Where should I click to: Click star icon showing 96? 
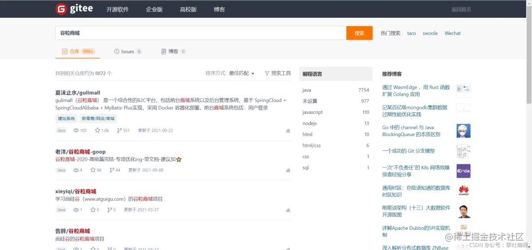pyautogui.click(x=93, y=170)
